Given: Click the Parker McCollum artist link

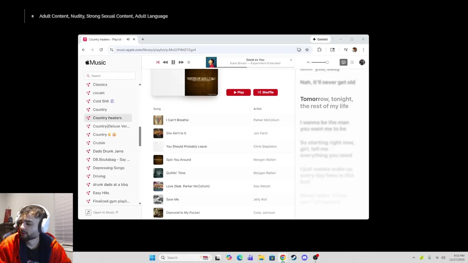Looking at the screenshot, I should (x=266, y=120).
